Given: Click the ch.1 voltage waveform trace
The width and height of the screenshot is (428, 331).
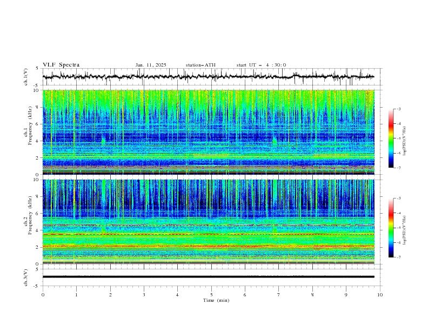Looking at the screenshot, I should pyautogui.click(x=208, y=77).
